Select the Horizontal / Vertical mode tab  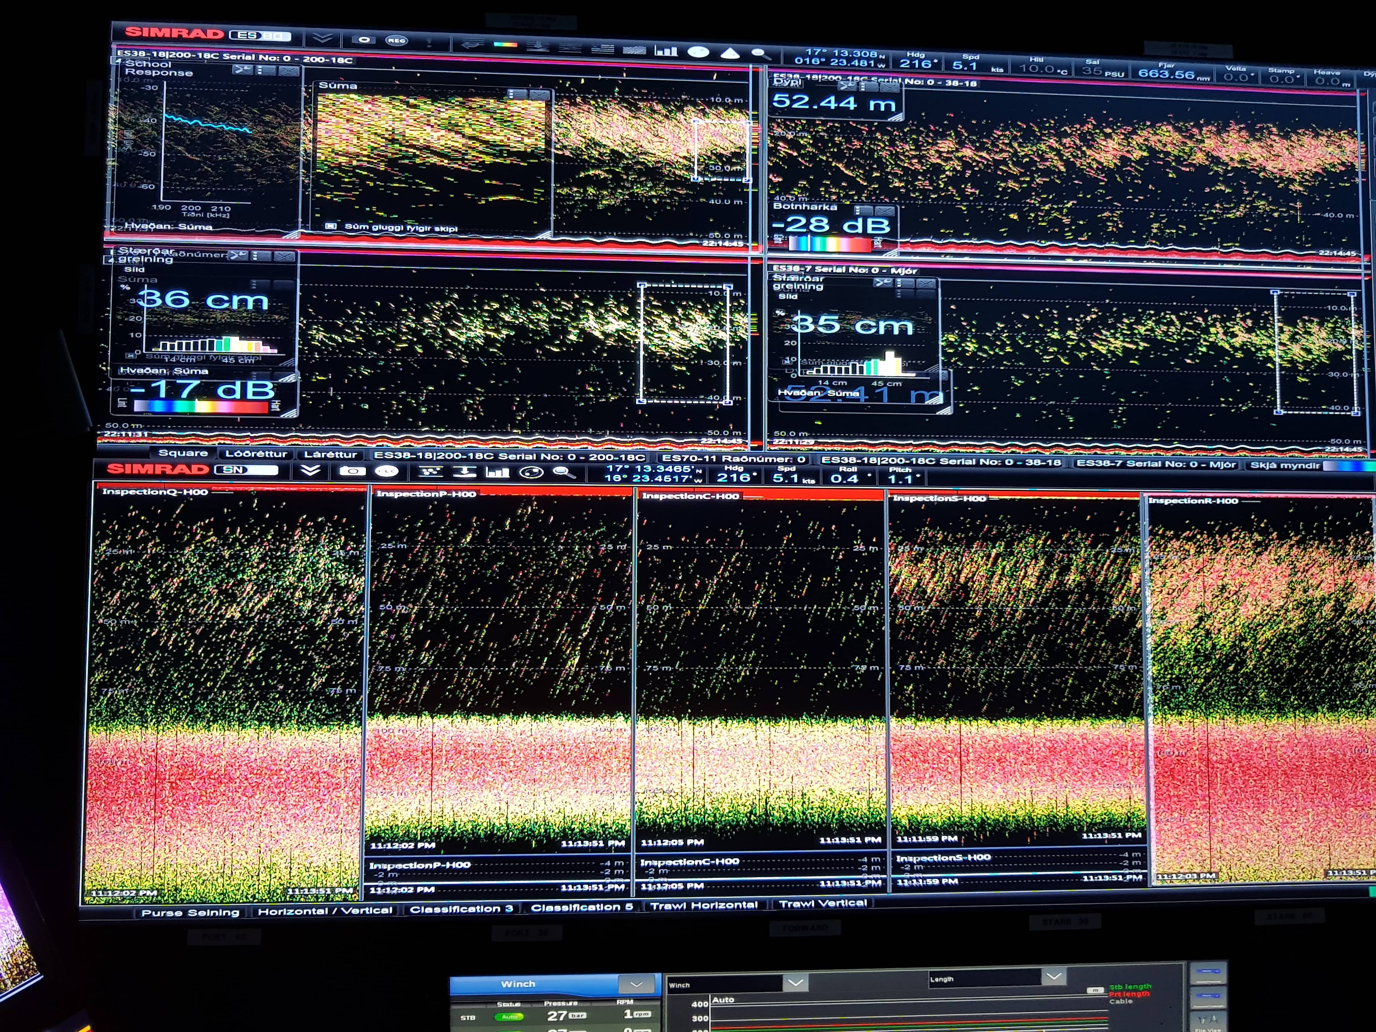point(325,911)
